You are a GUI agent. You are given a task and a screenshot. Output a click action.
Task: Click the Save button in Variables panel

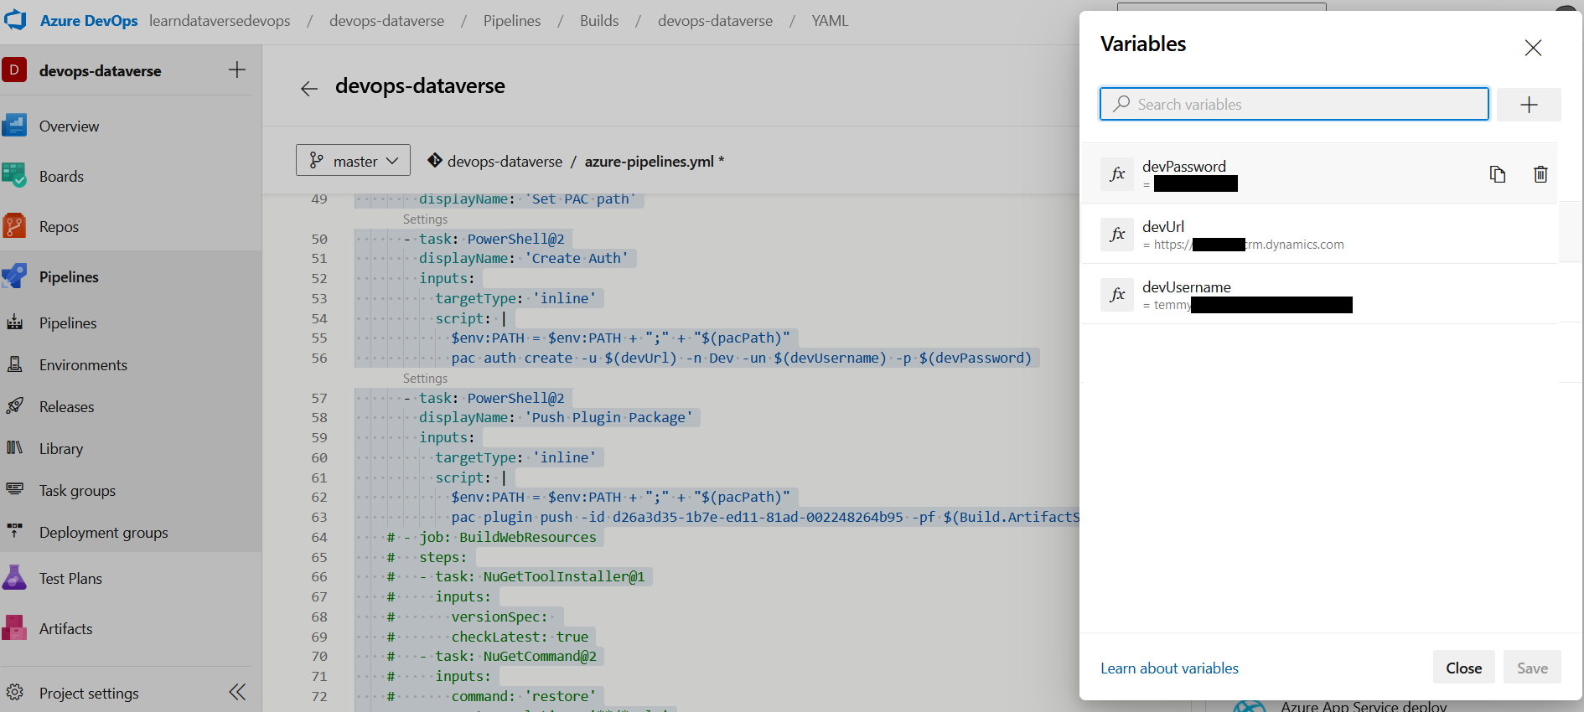(1532, 668)
